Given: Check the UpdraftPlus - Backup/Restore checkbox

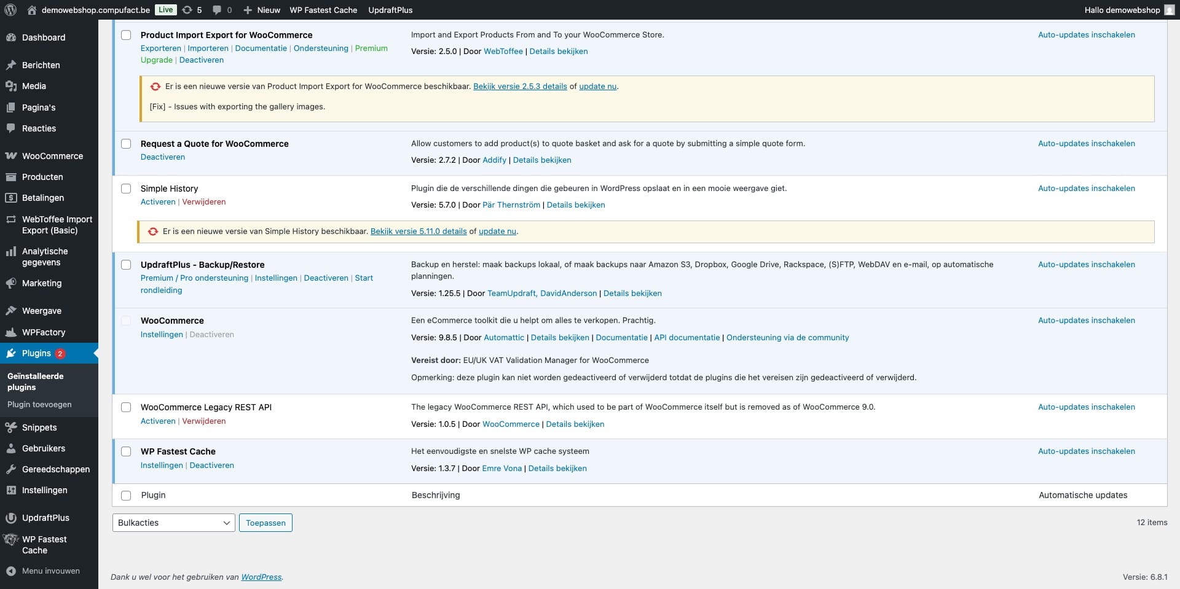Looking at the screenshot, I should pos(126,265).
